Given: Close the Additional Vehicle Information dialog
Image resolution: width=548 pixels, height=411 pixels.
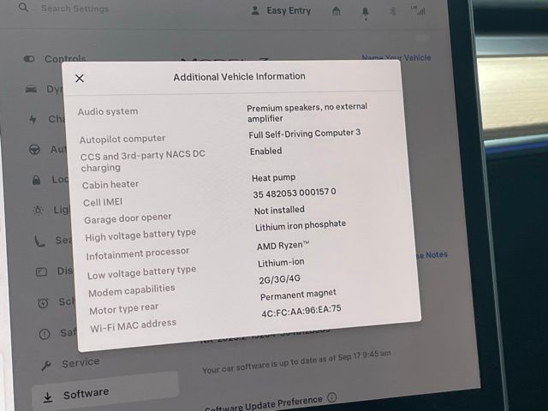Looking at the screenshot, I should click(x=80, y=78).
